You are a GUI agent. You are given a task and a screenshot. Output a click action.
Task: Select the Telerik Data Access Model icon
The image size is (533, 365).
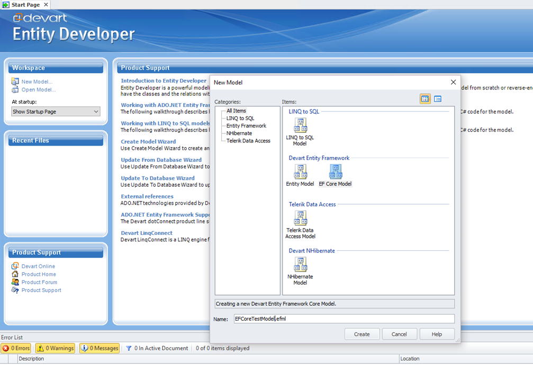[x=300, y=218]
